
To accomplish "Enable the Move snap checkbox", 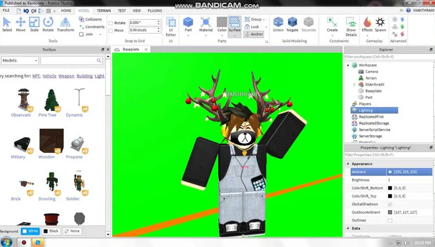I will tap(111, 30).
